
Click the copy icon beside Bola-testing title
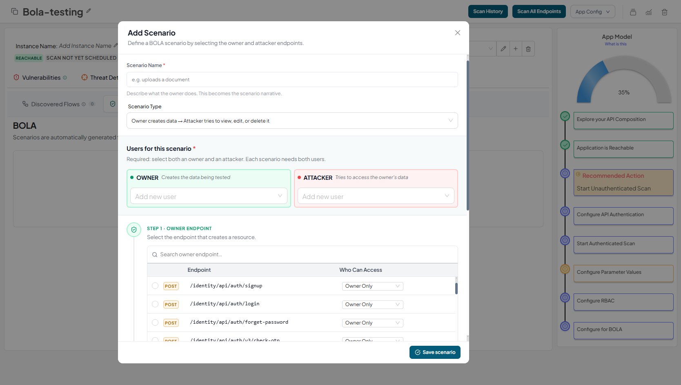pos(15,11)
